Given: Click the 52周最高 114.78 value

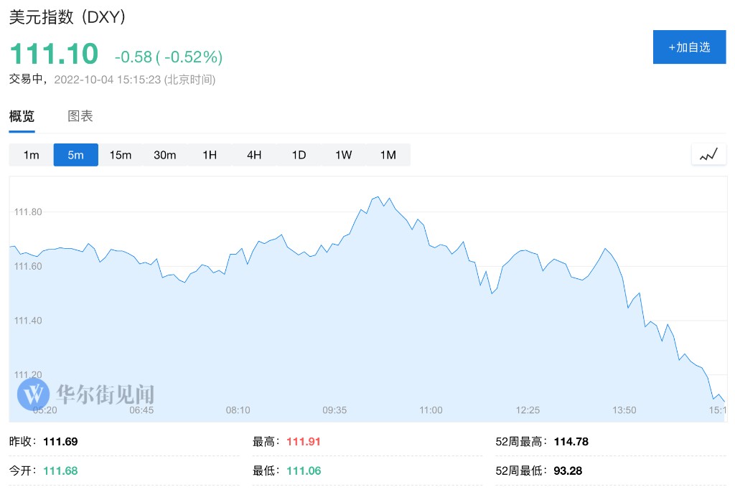Looking at the screenshot, I should [x=571, y=442].
